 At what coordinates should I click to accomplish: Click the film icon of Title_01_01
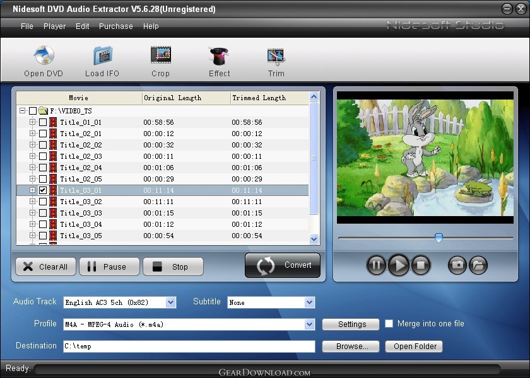click(x=53, y=122)
